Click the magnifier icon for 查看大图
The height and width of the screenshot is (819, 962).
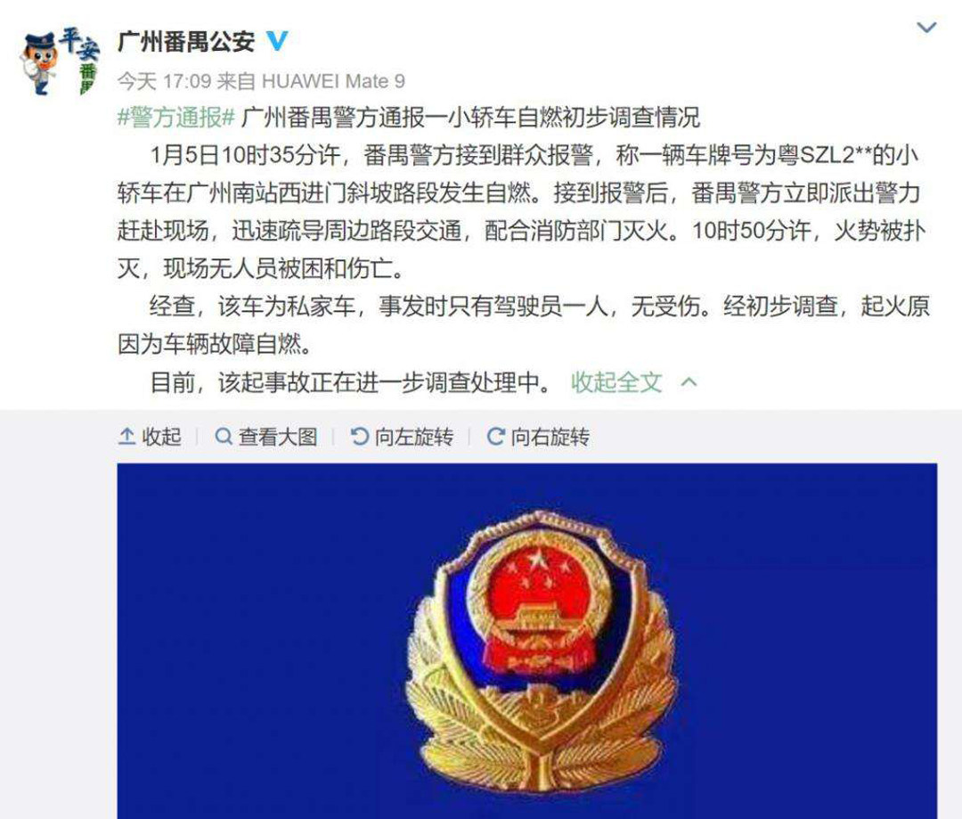224,437
